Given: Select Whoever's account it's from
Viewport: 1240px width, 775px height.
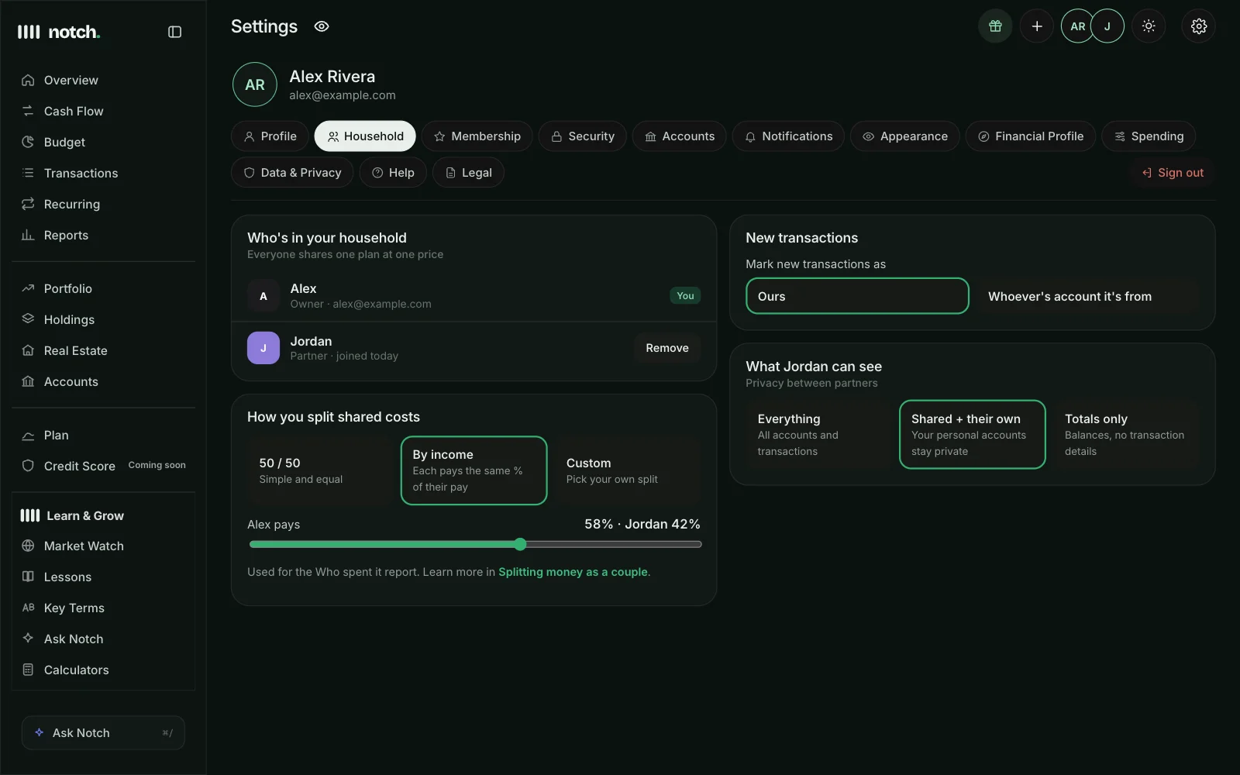Looking at the screenshot, I should coord(1087,296).
